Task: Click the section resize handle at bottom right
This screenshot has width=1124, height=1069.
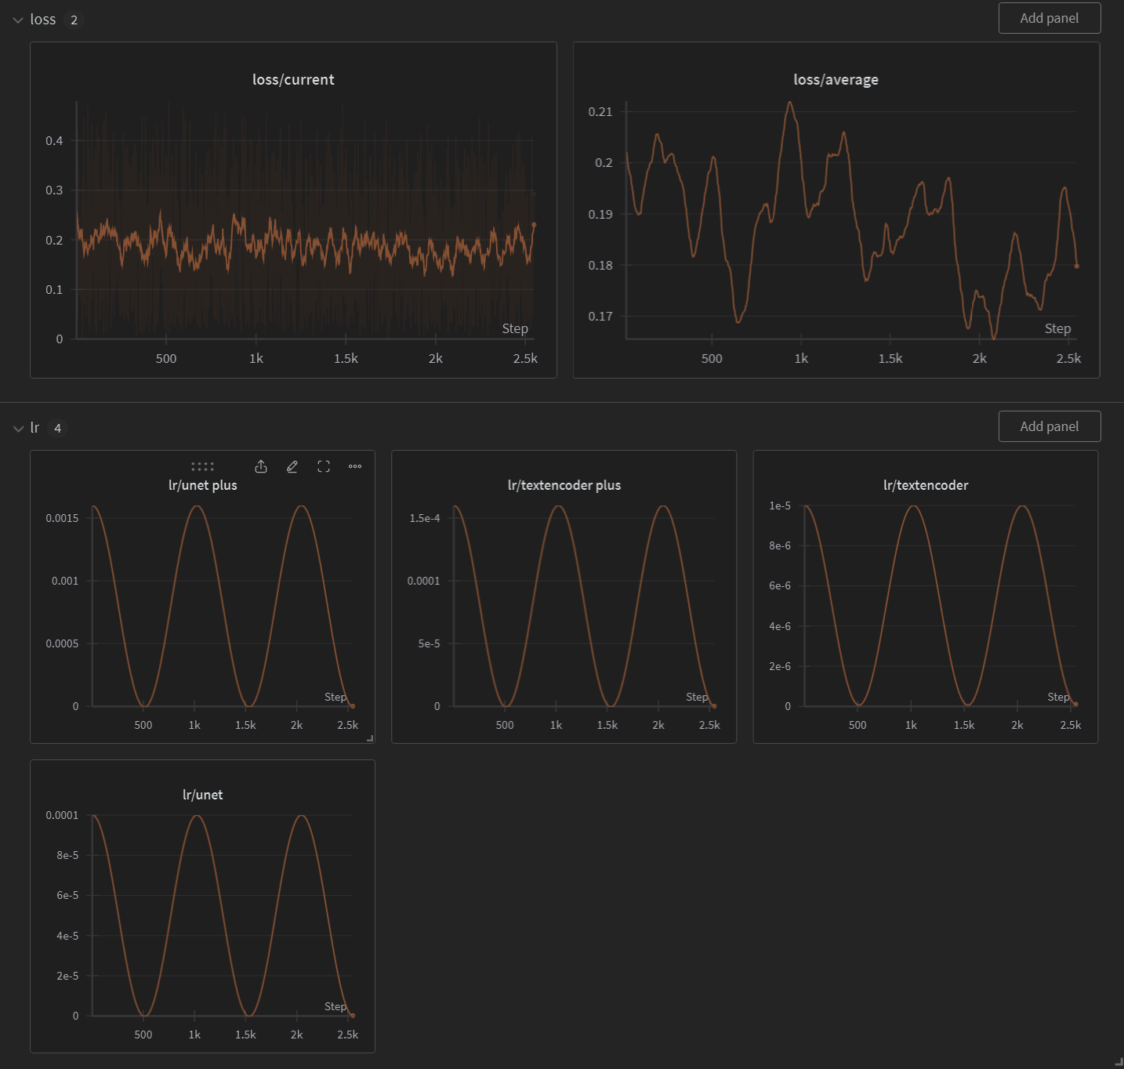Action: point(1119,1063)
